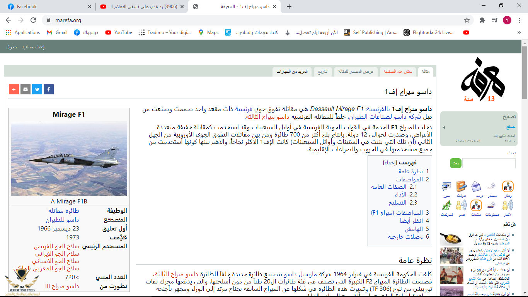The height and width of the screenshot is (297, 528).
Task: Switch to the Facebook browser tab
Action: 48,7
